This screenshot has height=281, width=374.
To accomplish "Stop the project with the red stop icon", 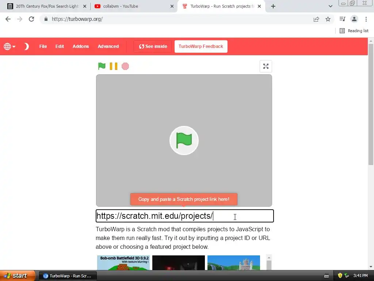I will tap(125, 66).
